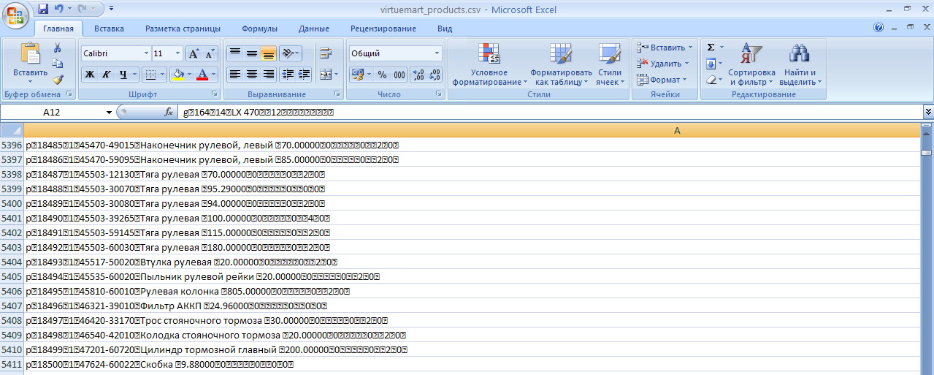Viewport: 934px width, 375px height.
Task: Expand underline style dropdown arrow
Action: click(x=135, y=75)
